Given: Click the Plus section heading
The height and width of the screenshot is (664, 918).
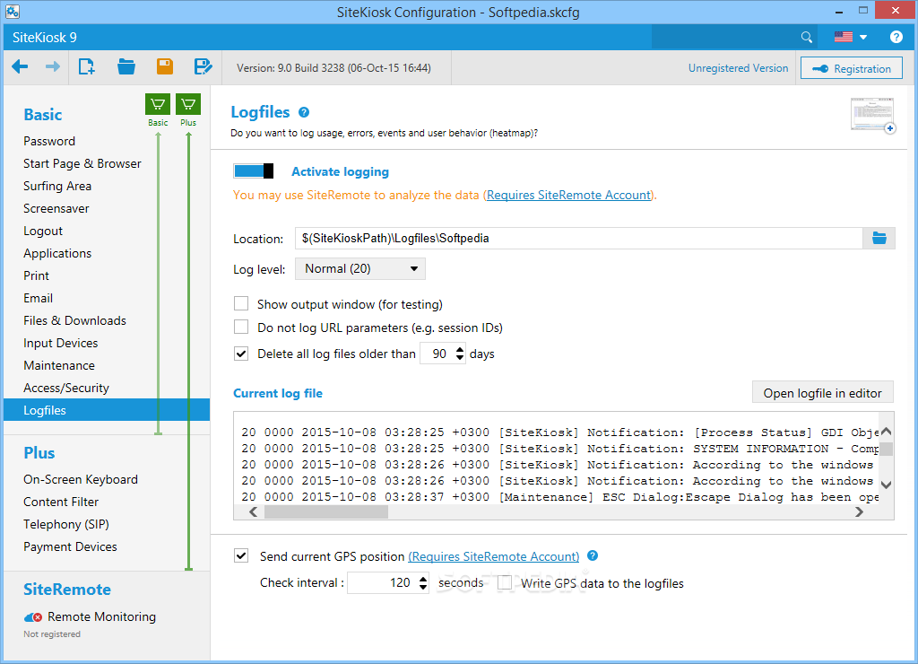Looking at the screenshot, I should coord(39,453).
